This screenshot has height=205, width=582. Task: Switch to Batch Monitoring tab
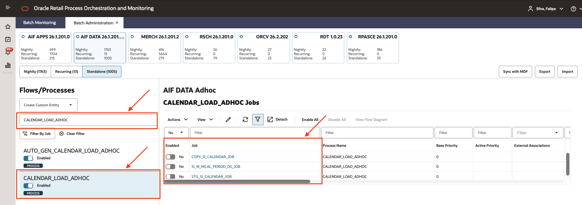pyautogui.click(x=40, y=23)
